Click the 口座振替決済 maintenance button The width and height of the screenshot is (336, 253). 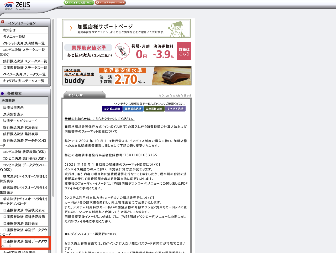click(154, 109)
